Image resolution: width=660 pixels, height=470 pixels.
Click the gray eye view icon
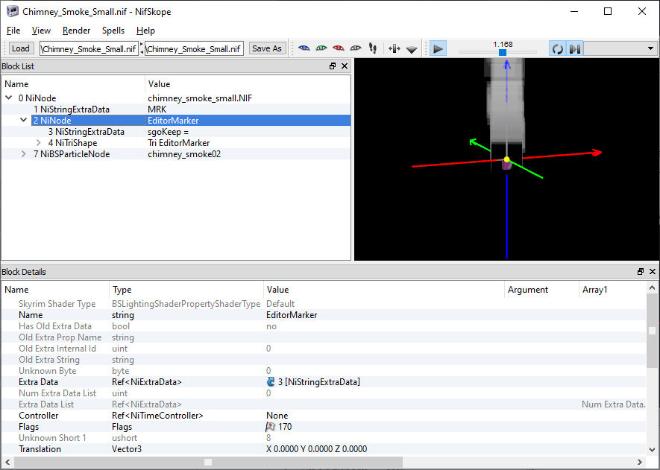pos(356,48)
